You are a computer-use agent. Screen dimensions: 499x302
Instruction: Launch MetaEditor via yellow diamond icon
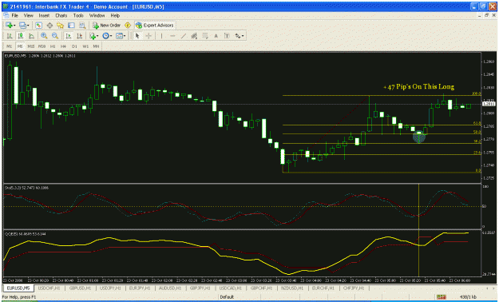pyautogui.click(x=128, y=26)
